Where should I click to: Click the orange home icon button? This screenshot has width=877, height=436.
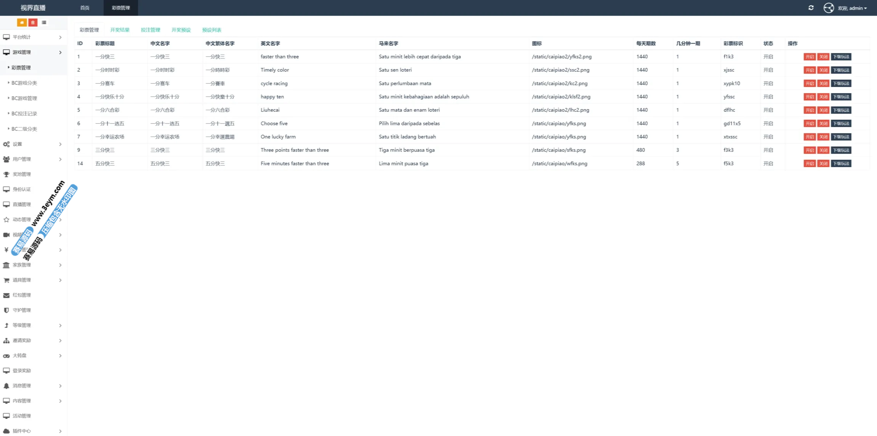22,23
